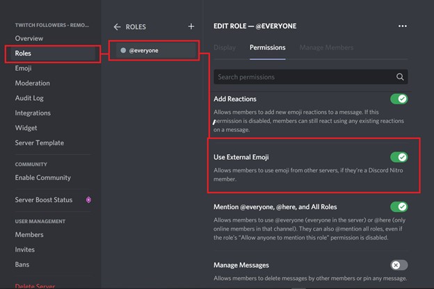This screenshot has height=289, width=434.
Task: Toggle Mention @everyone, @here, and All Roles
Action: pyautogui.click(x=399, y=207)
